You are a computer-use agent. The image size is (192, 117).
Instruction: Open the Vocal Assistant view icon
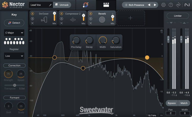(x=86, y=5)
